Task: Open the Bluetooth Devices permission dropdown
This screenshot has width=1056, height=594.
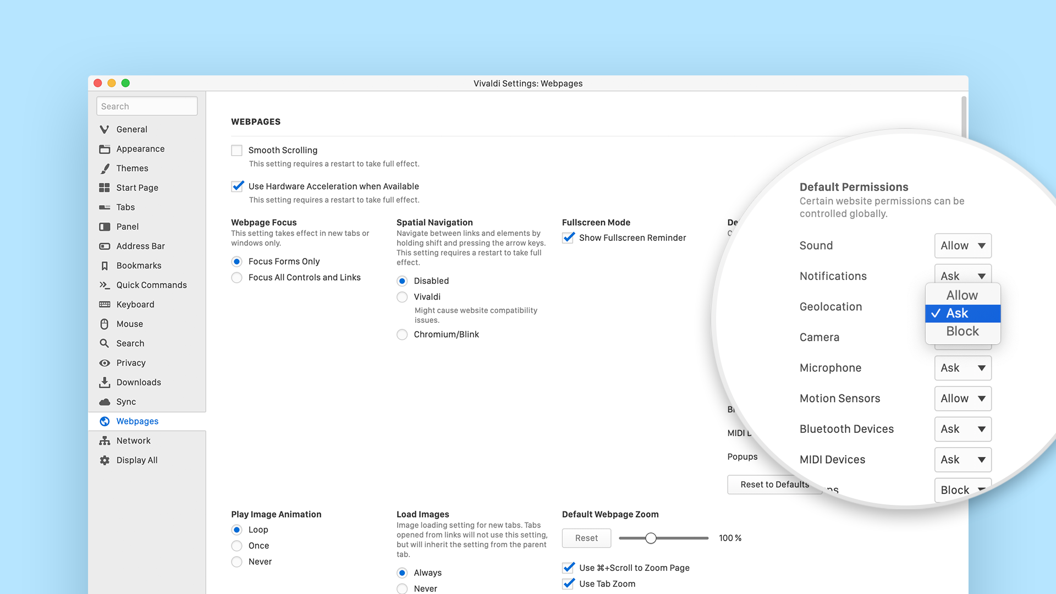Action: point(963,429)
